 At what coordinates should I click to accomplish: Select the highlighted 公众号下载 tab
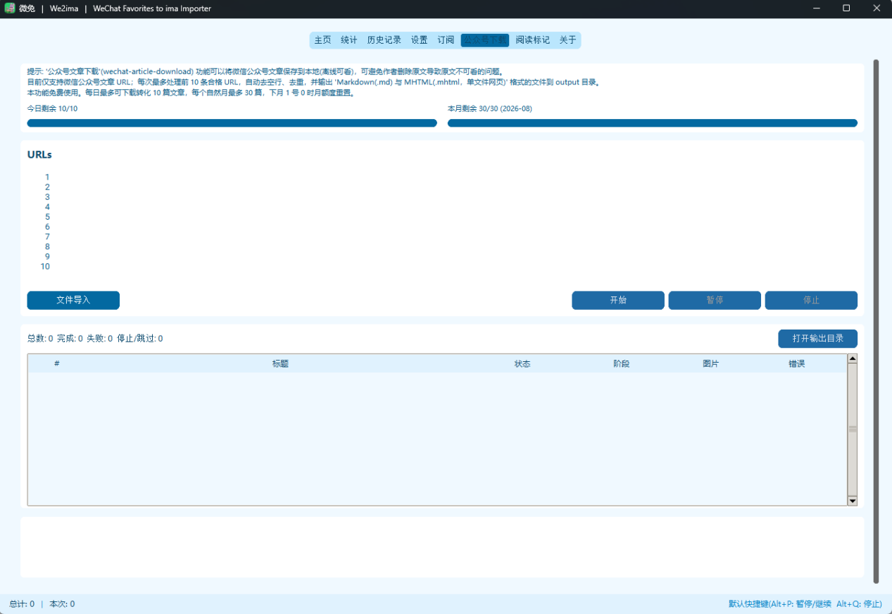point(485,40)
